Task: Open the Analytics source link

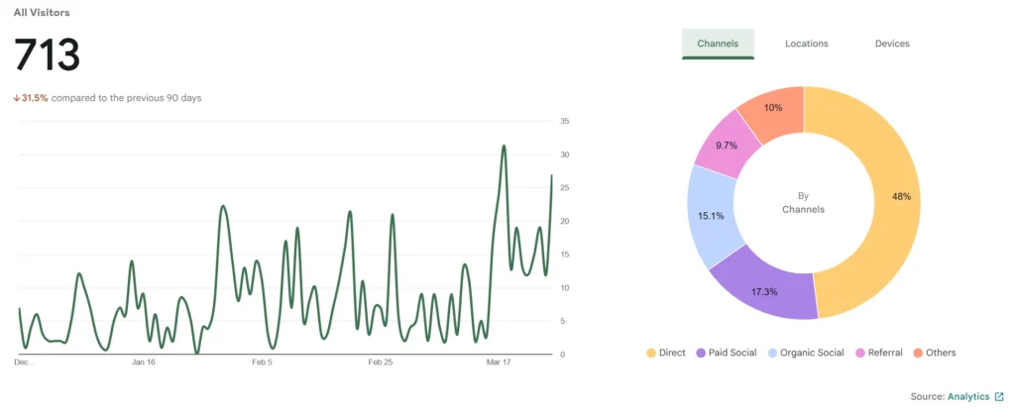Action: (x=967, y=397)
